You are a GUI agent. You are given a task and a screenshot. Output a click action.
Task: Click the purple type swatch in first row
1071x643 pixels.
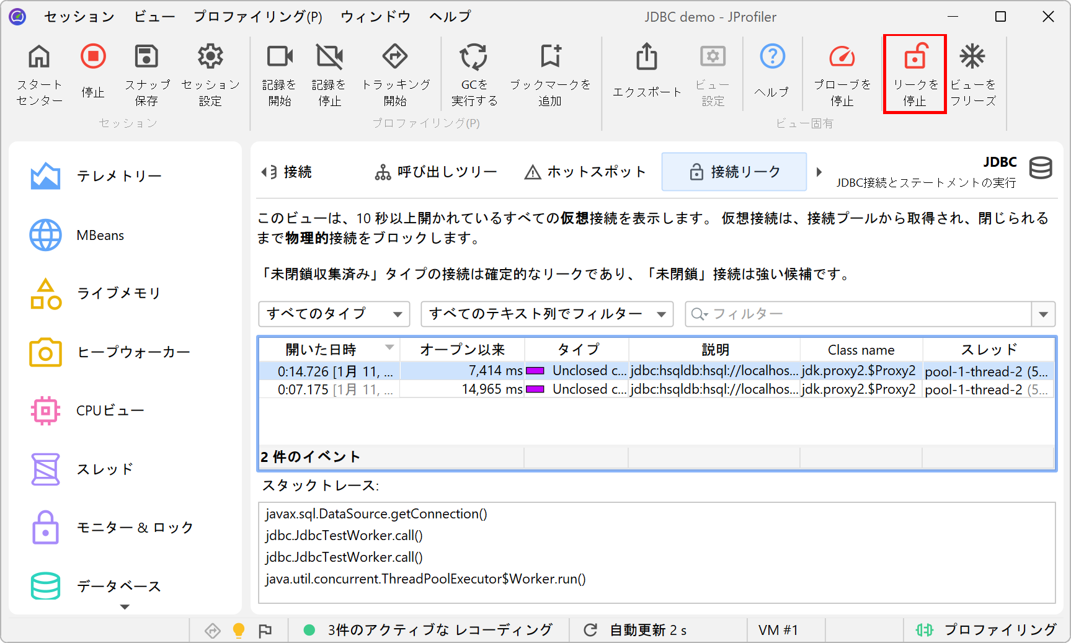535,371
